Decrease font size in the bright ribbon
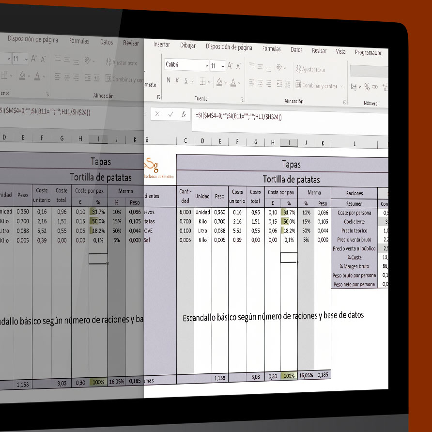 pos(239,66)
